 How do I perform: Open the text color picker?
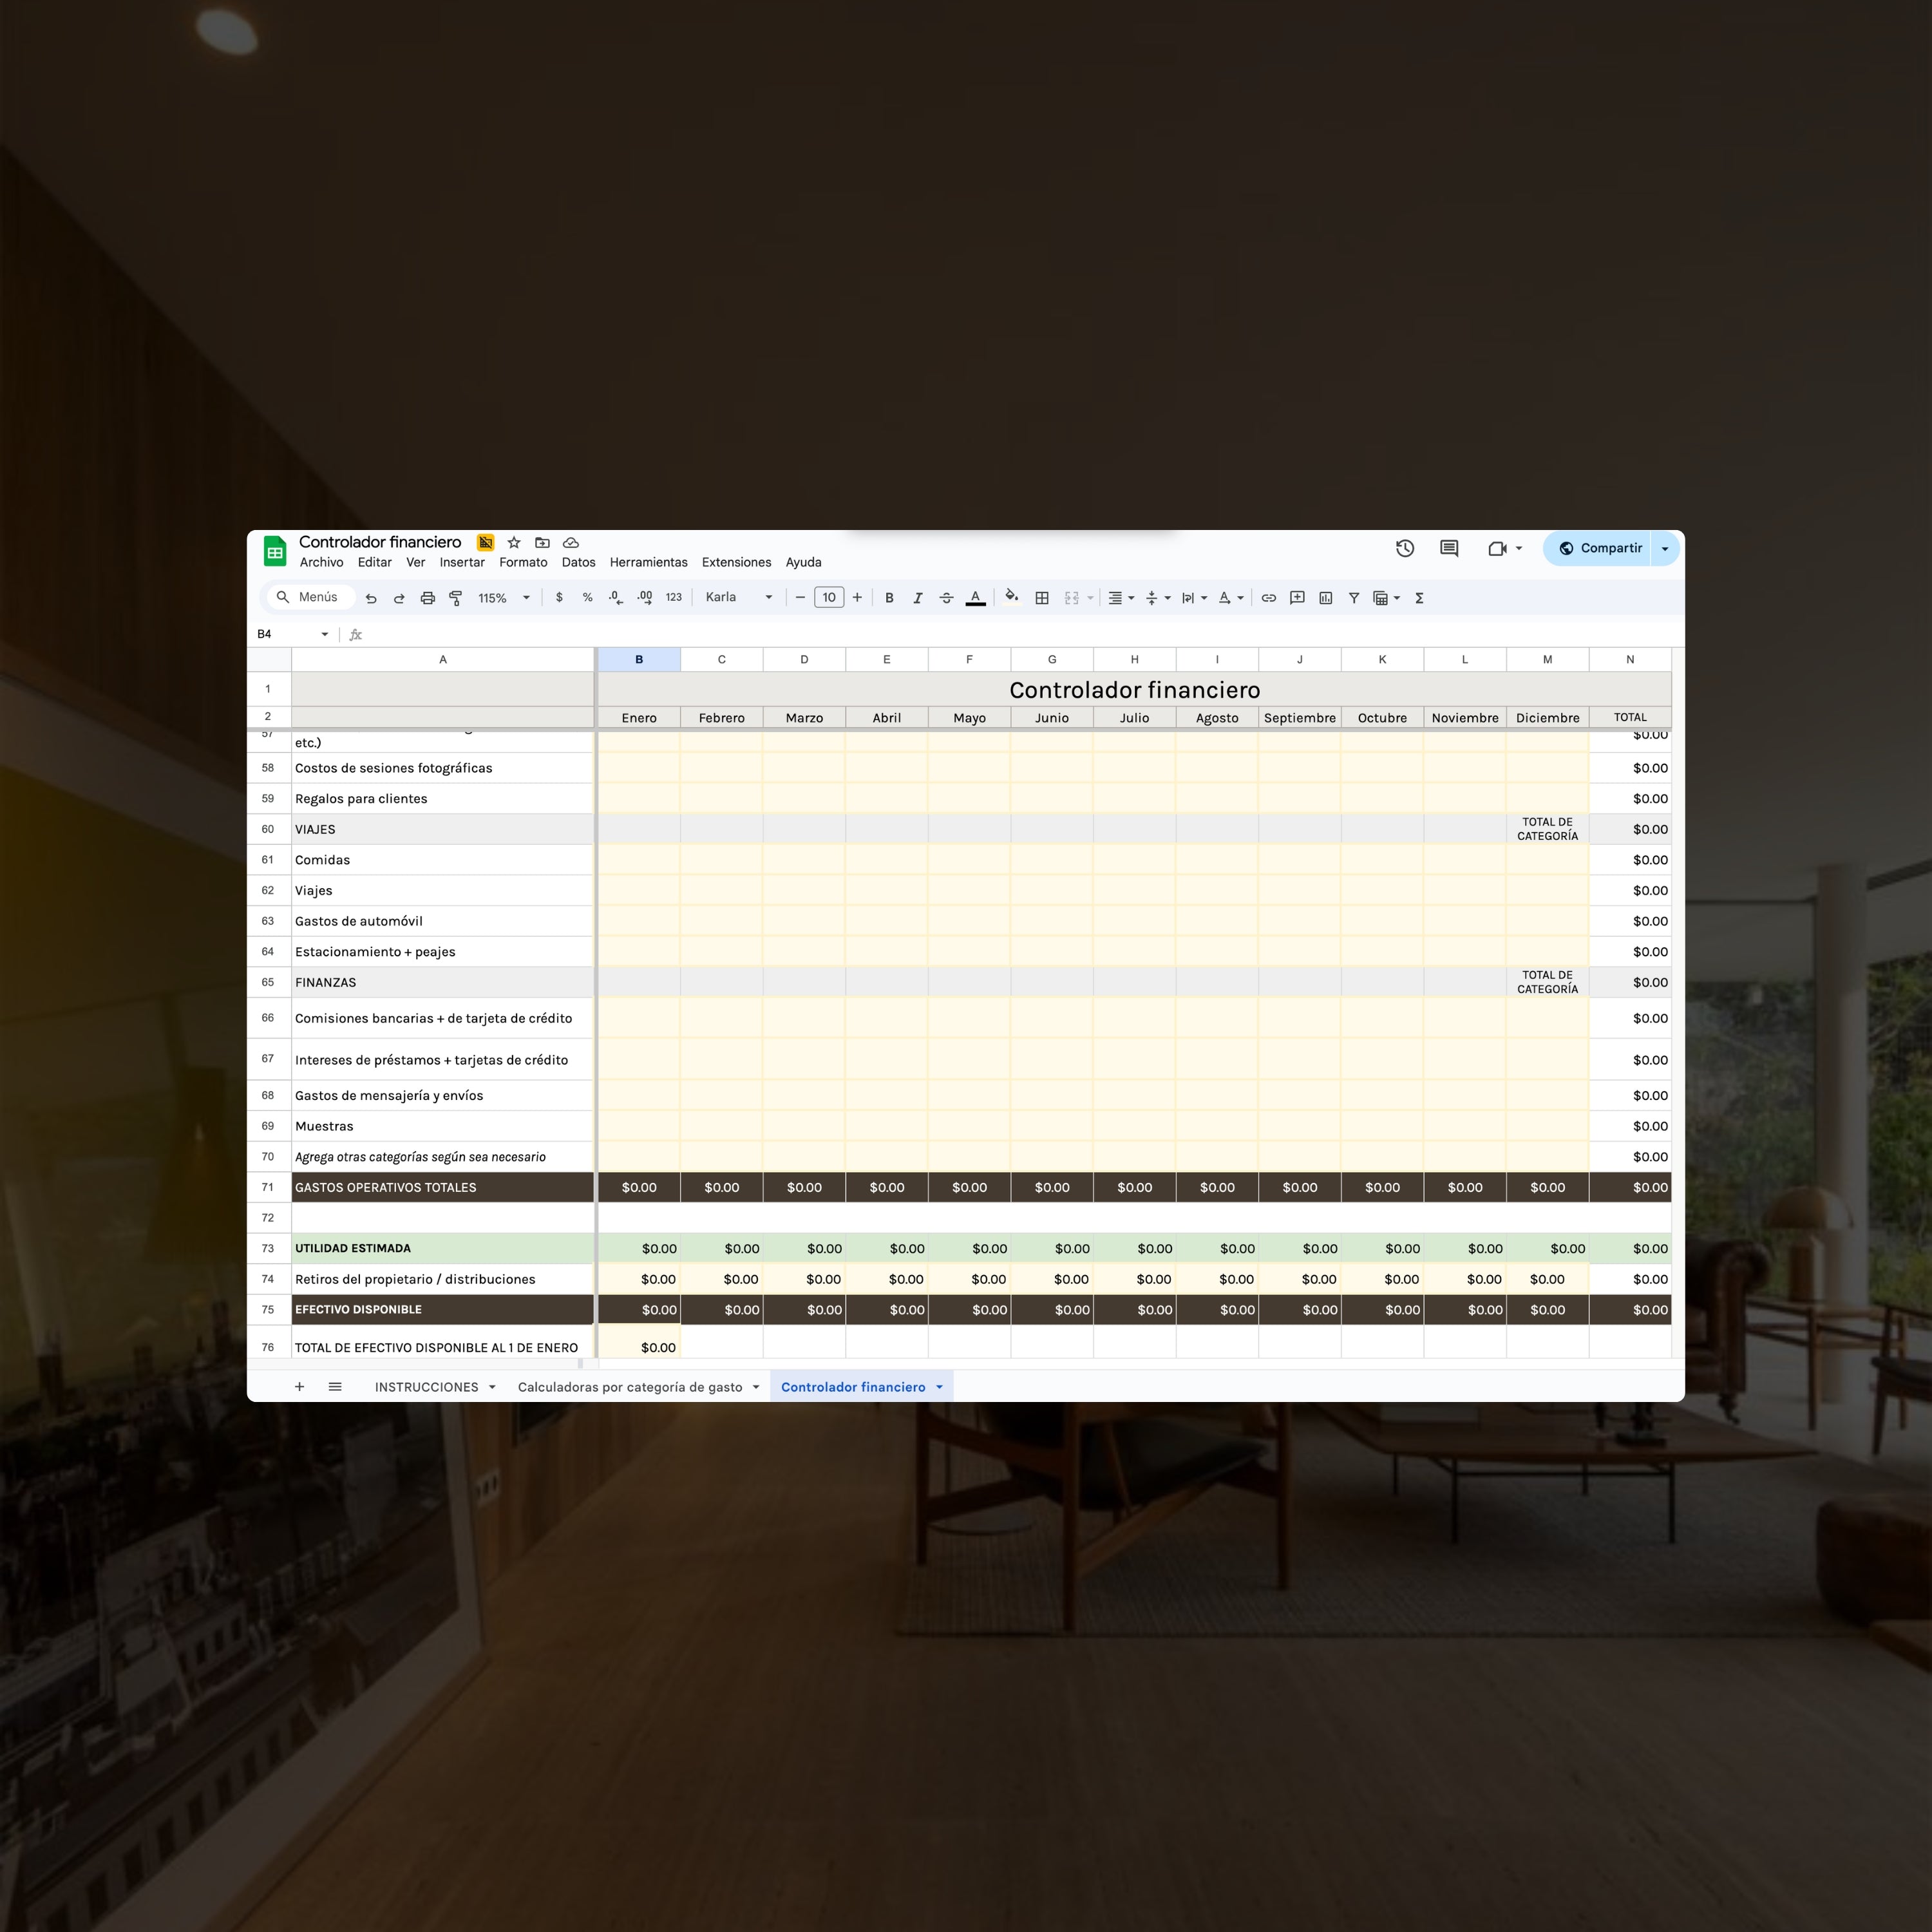(976, 597)
